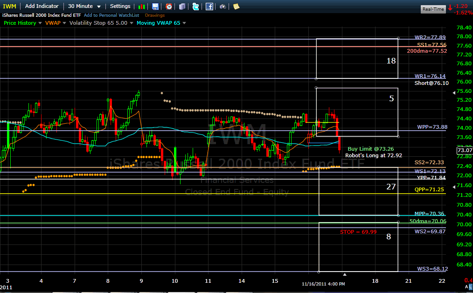
Task: Share the chart on Facebook
Action: (x=209, y=7)
